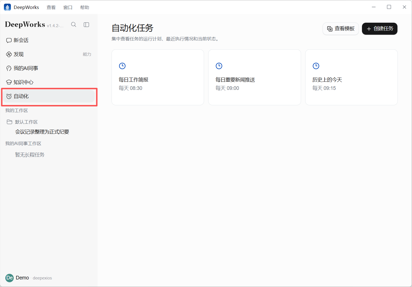This screenshot has height=287, width=412.
Task: Open the 每日工作简报 task card
Action: click(x=158, y=77)
